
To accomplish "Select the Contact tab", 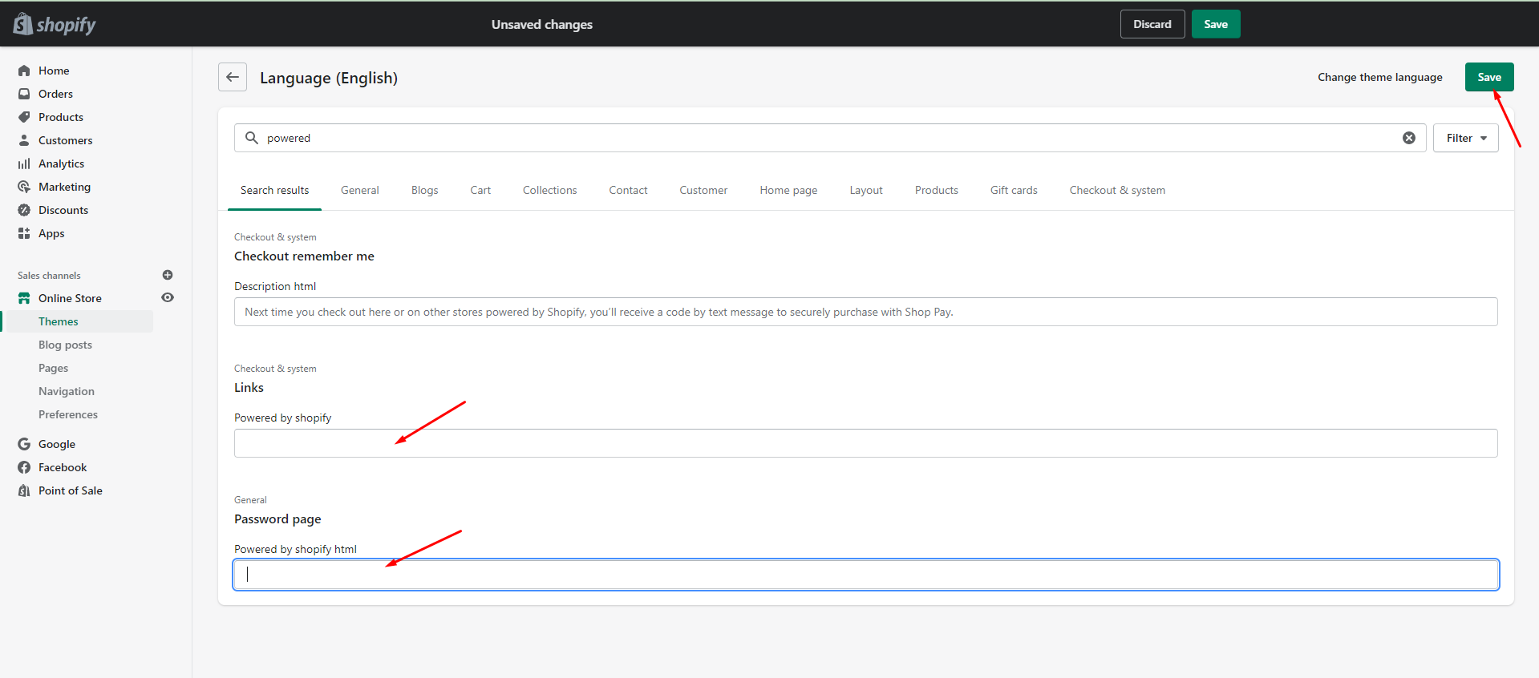I will pyautogui.click(x=628, y=190).
